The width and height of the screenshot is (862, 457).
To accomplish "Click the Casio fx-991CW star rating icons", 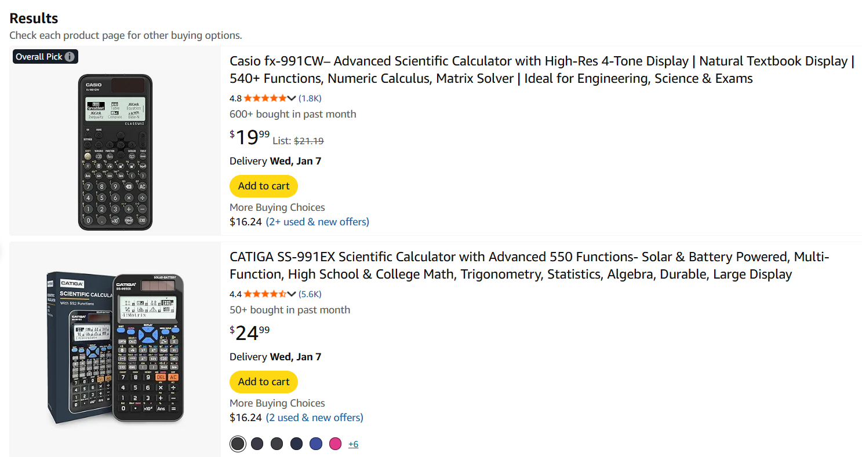I will point(265,98).
